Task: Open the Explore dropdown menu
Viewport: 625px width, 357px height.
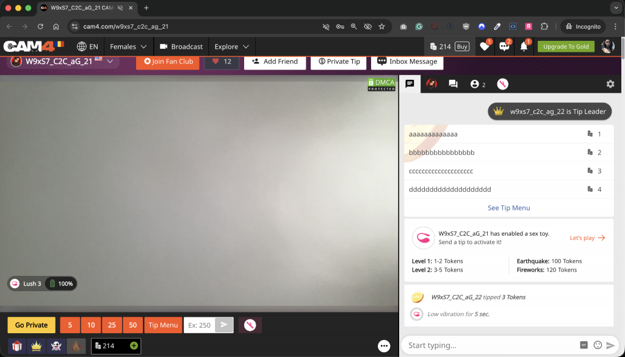Action: (232, 46)
